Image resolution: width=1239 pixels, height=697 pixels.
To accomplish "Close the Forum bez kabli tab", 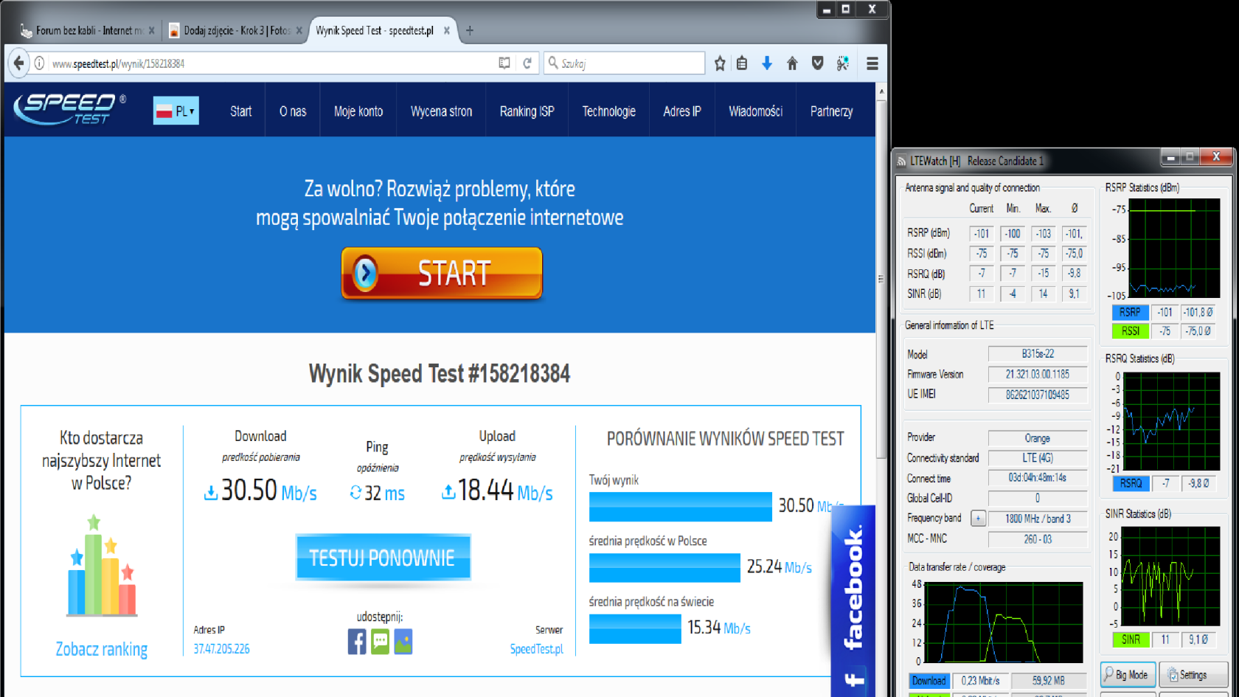I will click(x=152, y=30).
